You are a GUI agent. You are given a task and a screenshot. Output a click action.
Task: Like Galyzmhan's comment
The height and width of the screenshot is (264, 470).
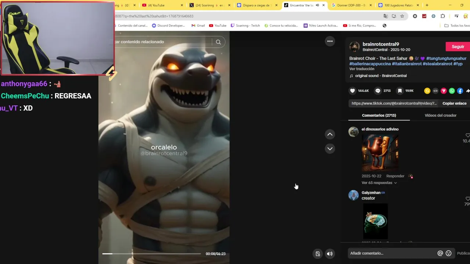point(467,199)
